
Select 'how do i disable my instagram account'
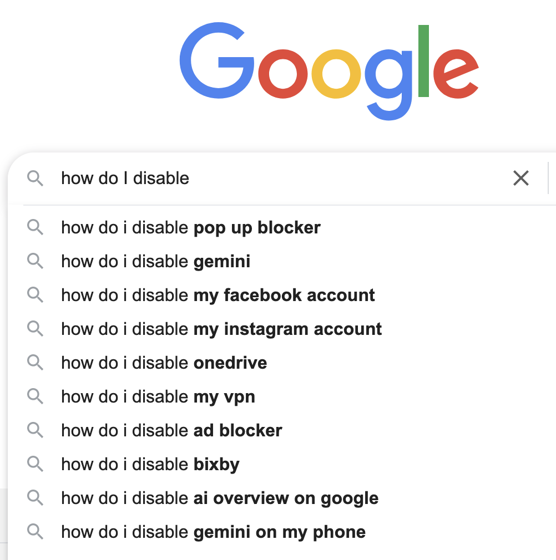click(282, 329)
